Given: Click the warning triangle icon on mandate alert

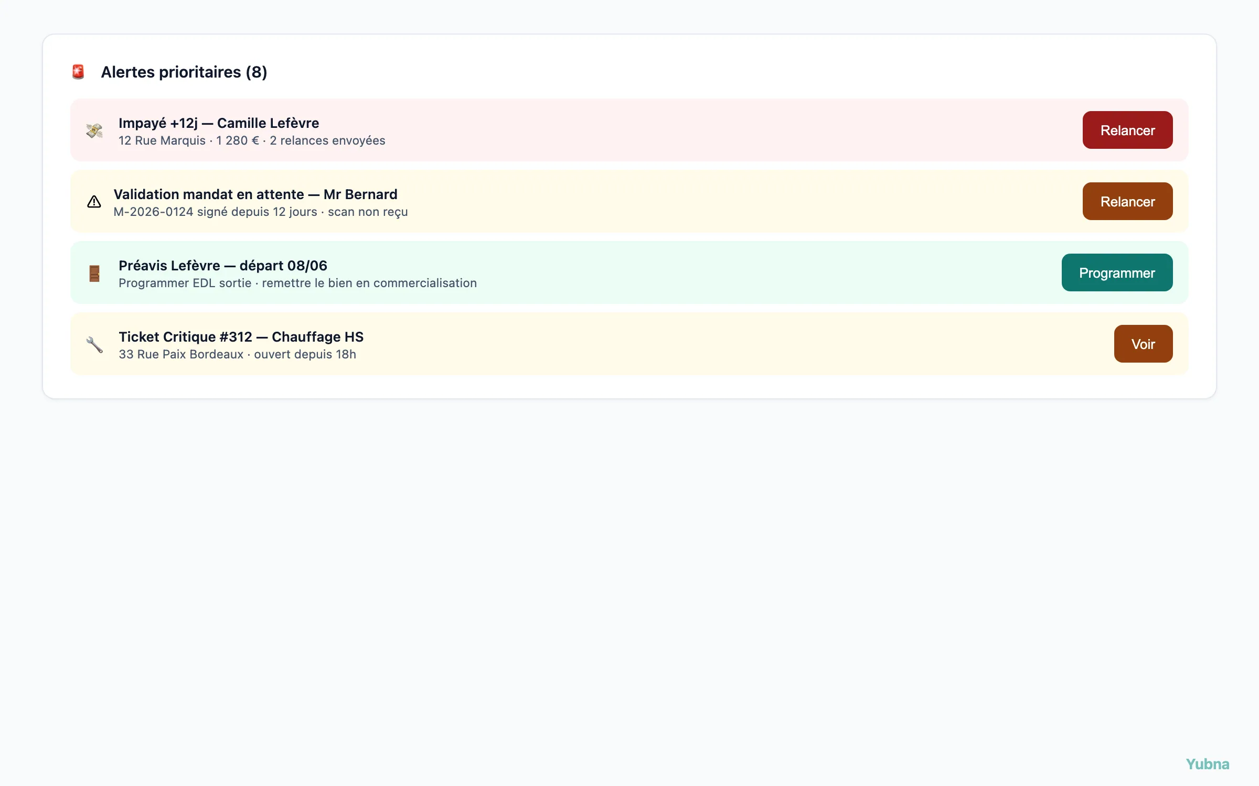Looking at the screenshot, I should [x=94, y=202].
